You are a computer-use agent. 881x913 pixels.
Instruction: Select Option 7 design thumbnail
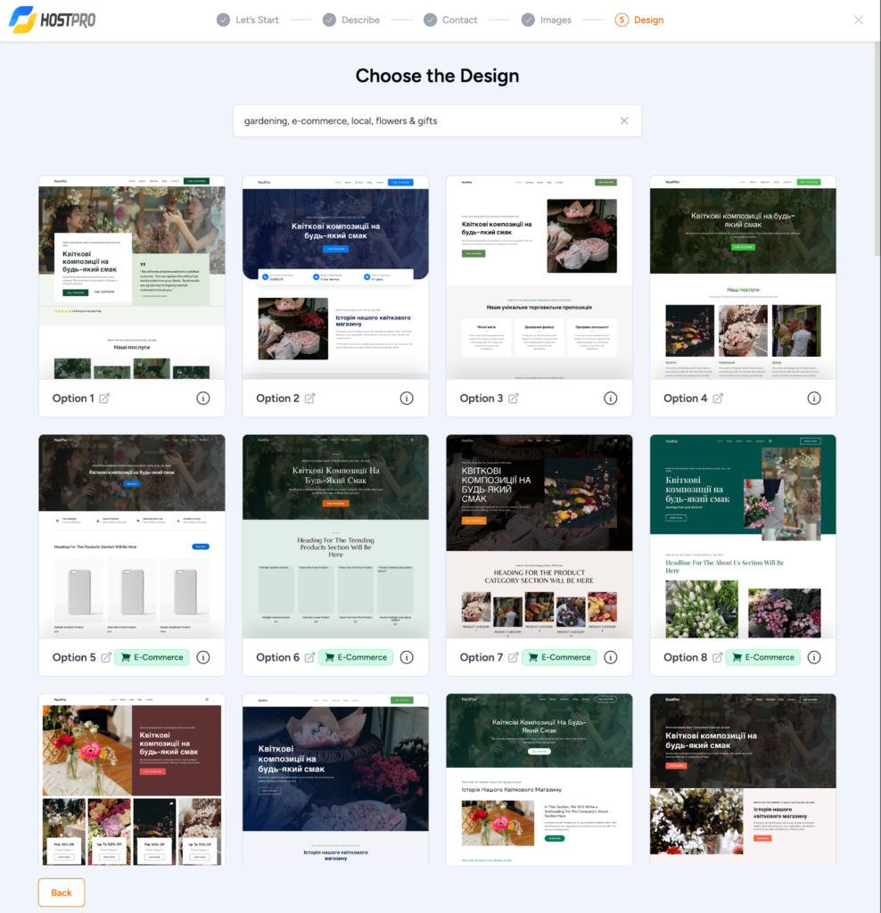(x=539, y=537)
